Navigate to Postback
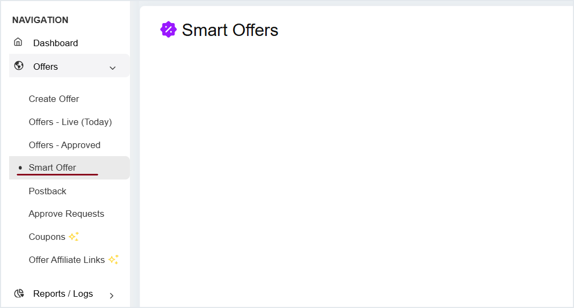The image size is (574, 308). (x=47, y=191)
